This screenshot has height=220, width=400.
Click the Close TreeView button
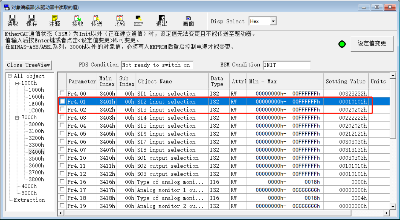[x=28, y=65]
